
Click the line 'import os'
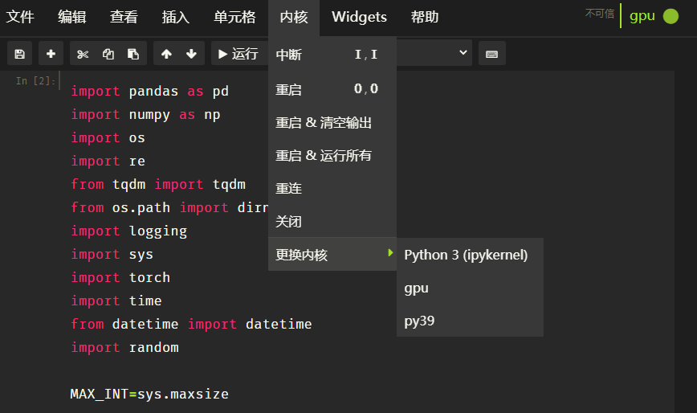pyautogui.click(x=108, y=138)
